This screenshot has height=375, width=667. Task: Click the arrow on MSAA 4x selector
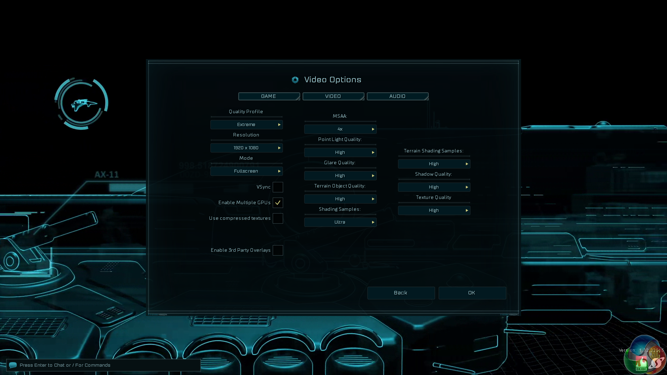tap(373, 129)
